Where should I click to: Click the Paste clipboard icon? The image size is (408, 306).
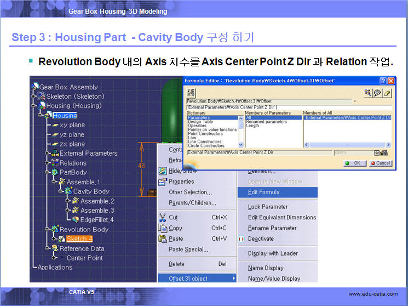pyautogui.click(x=162, y=239)
